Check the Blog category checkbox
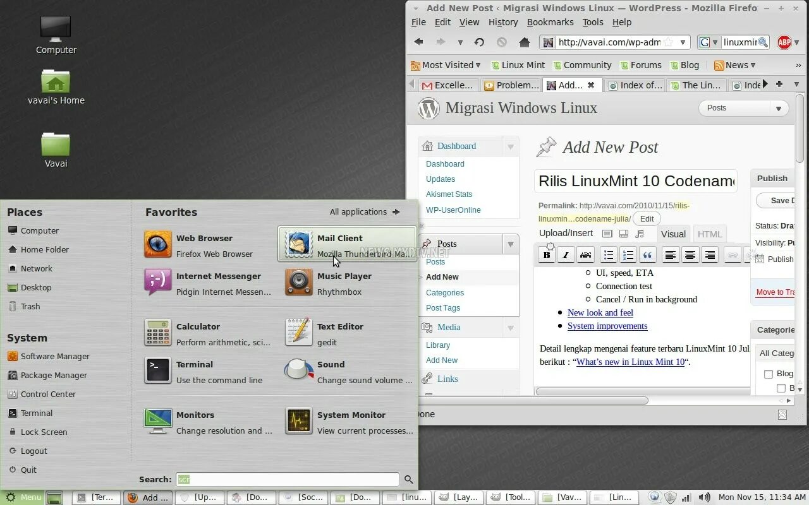Image resolution: width=809 pixels, height=505 pixels. 769,374
